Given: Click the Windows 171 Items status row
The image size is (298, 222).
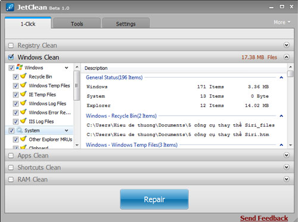Looking at the screenshot, I should 178,87.
